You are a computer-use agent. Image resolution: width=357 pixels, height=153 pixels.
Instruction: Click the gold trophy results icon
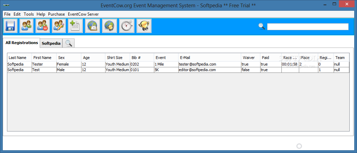(144, 26)
